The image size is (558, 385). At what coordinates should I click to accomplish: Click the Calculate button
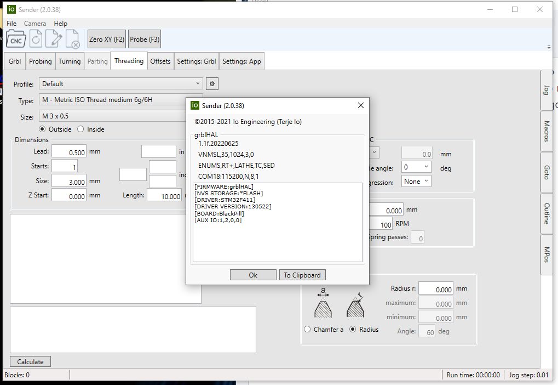[x=30, y=361]
